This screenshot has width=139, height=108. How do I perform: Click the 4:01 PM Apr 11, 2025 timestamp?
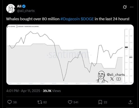coord(23,91)
